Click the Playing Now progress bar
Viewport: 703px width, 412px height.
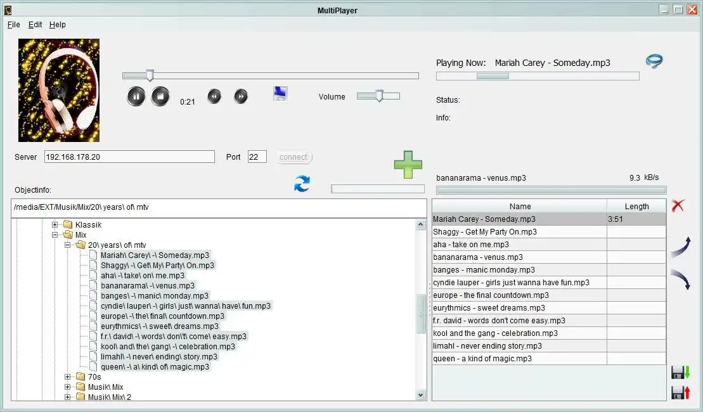538,76
